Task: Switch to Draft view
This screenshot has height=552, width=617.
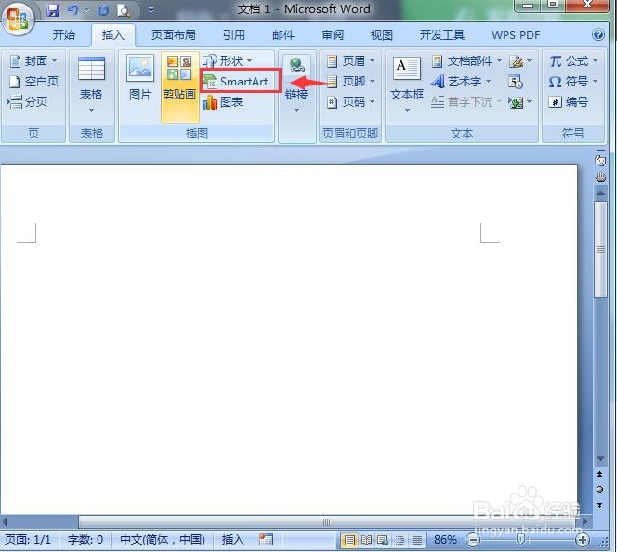Action: click(x=417, y=540)
